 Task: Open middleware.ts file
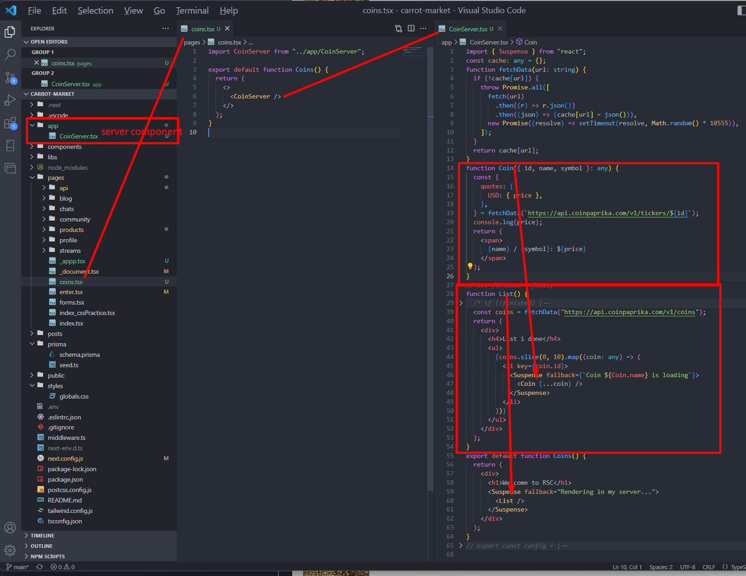[x=99, y=438]
